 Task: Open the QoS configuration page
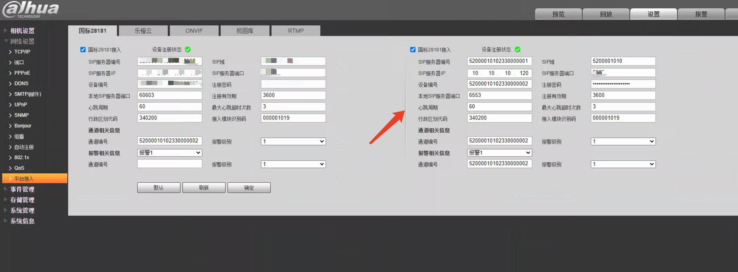19,168
